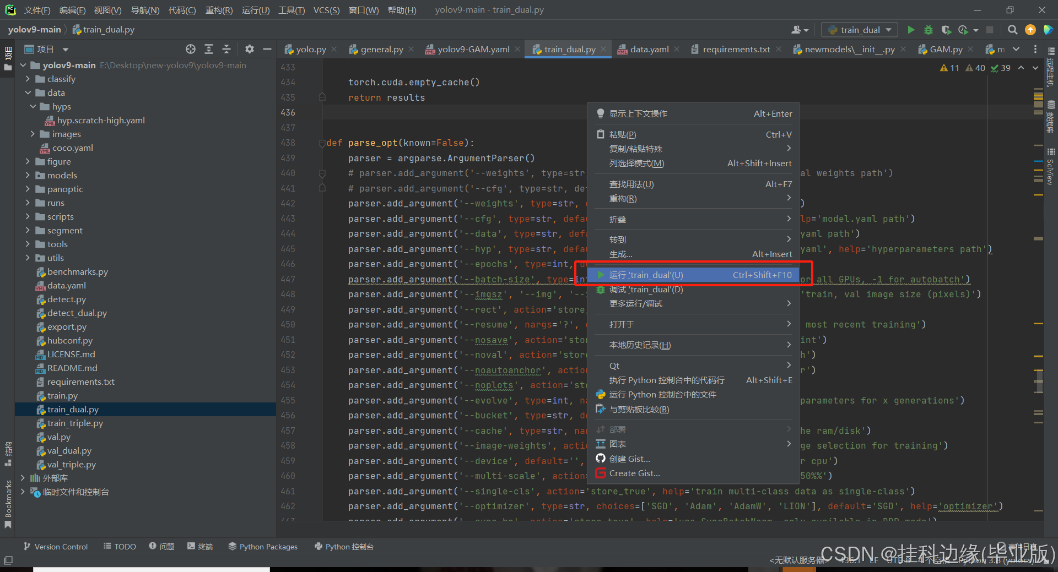Jump to next highlighted problem arrow
The height and width of the screenshot is (572, 1058).
[x=1035, y=68]
